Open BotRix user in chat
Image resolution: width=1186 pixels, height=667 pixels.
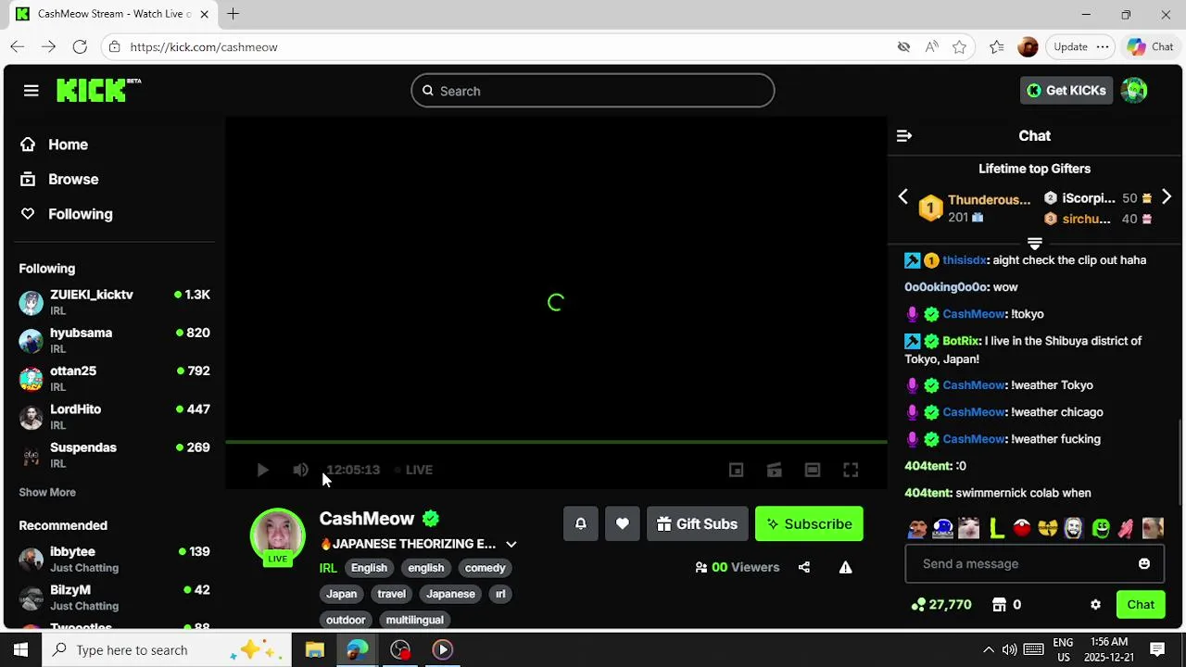point(961,341)
